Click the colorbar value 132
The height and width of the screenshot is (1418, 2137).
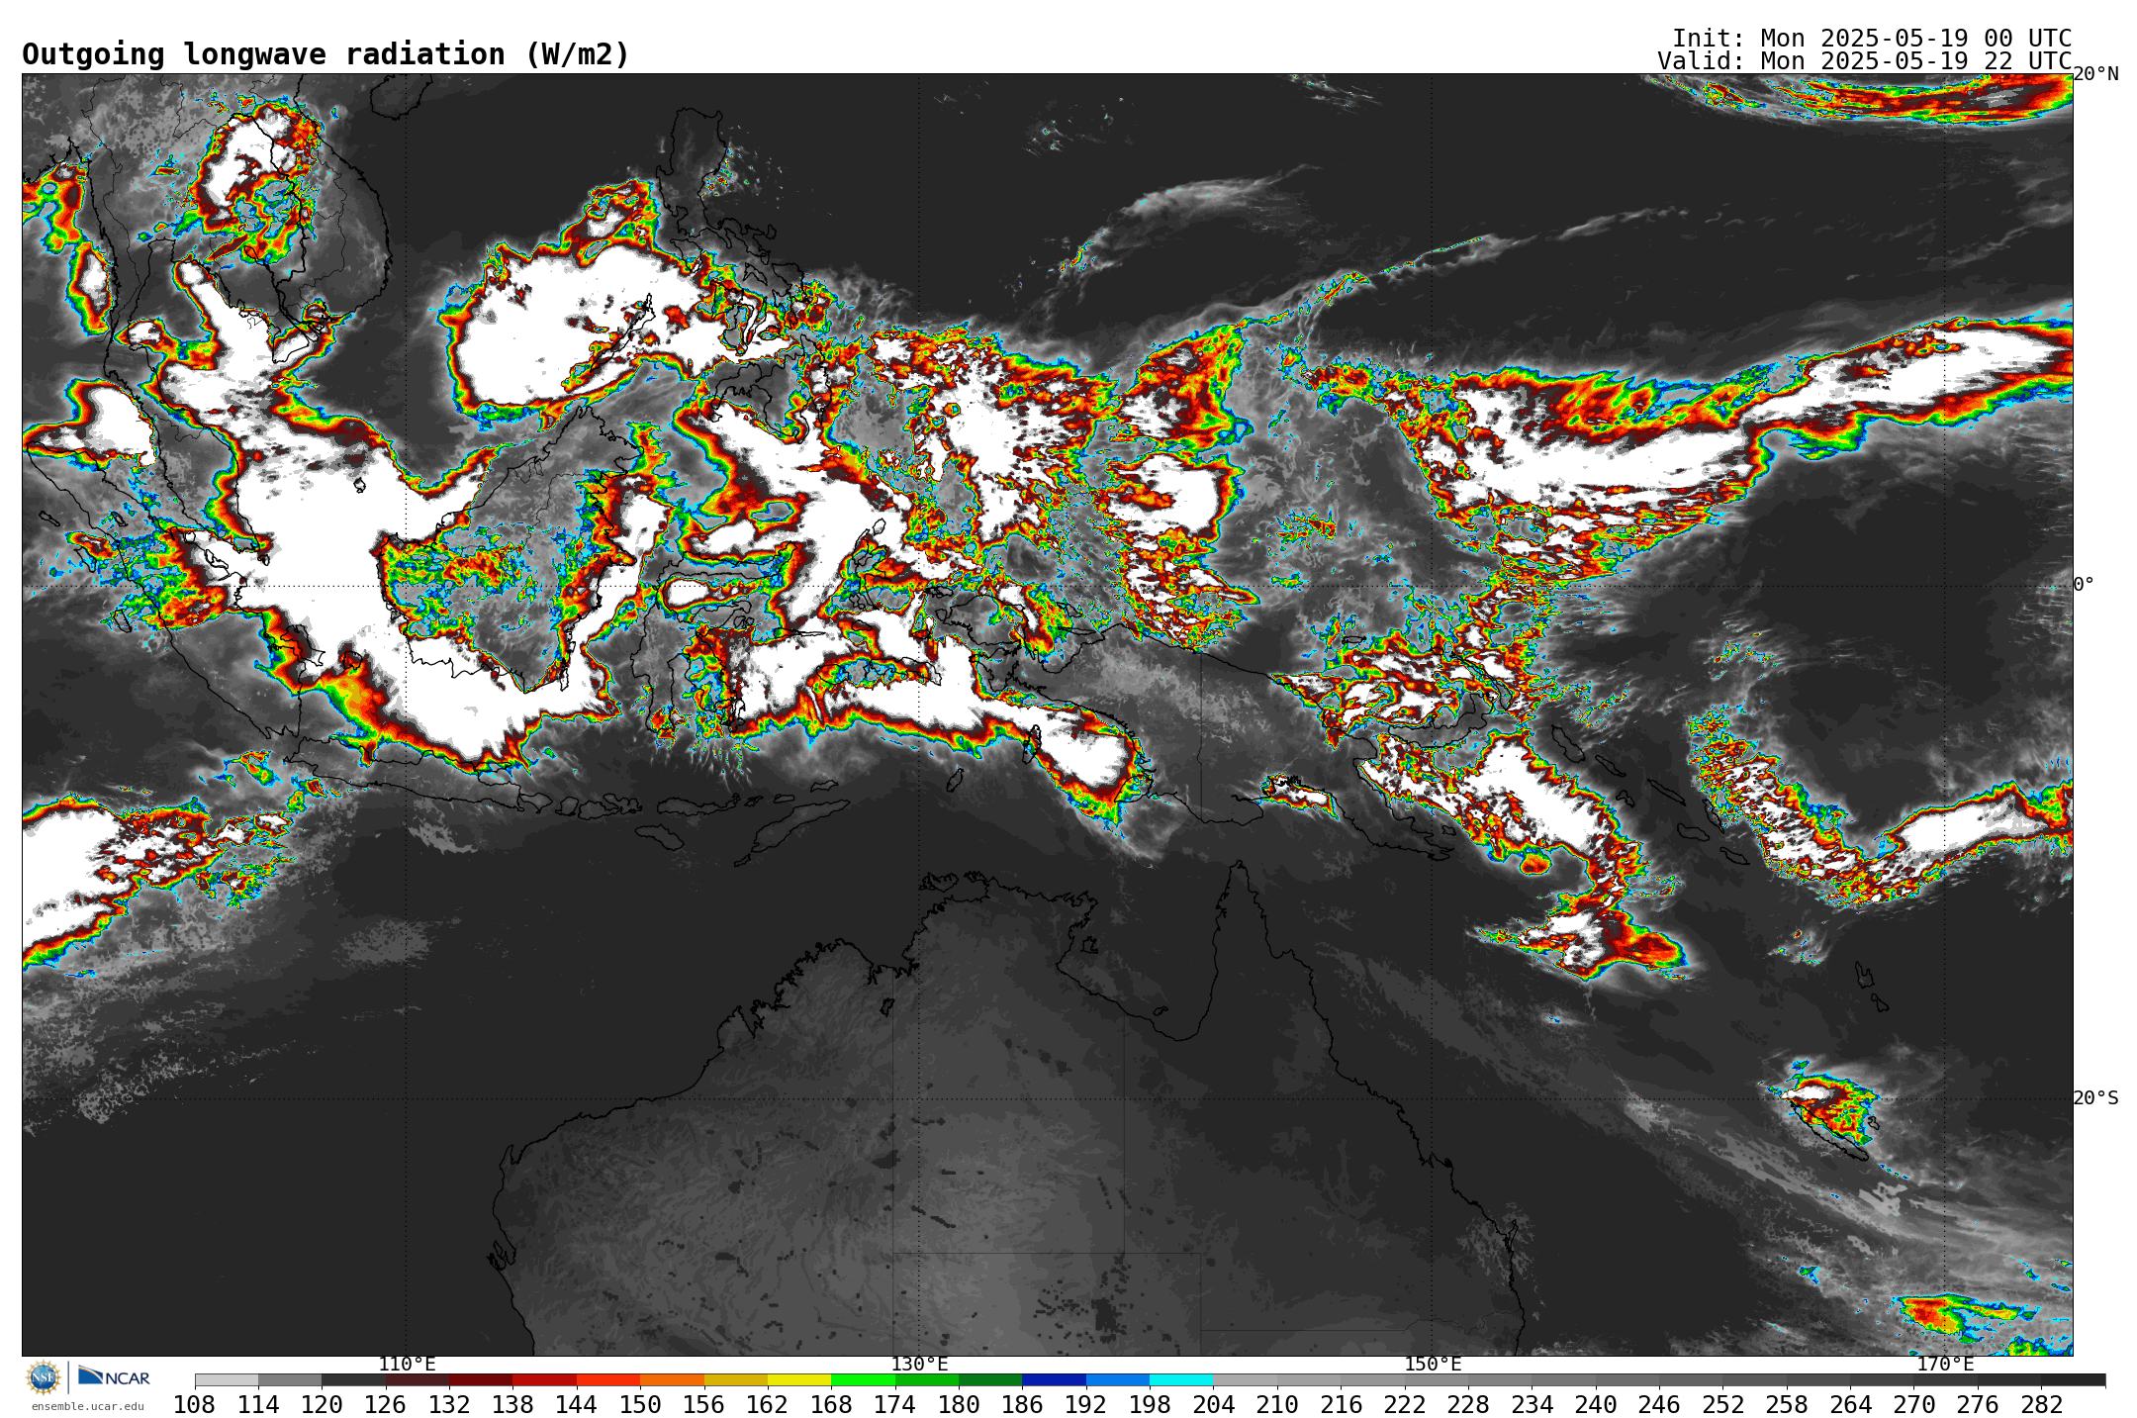point(449,1405)
